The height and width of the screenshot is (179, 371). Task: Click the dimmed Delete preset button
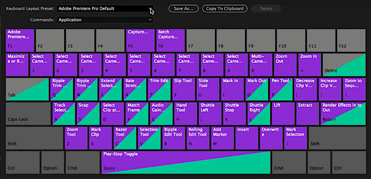tap(266, 8)
